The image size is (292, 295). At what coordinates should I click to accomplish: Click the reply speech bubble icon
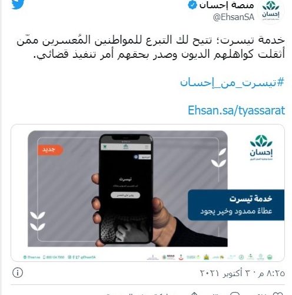pyautogui.click(x=235, y=294)
